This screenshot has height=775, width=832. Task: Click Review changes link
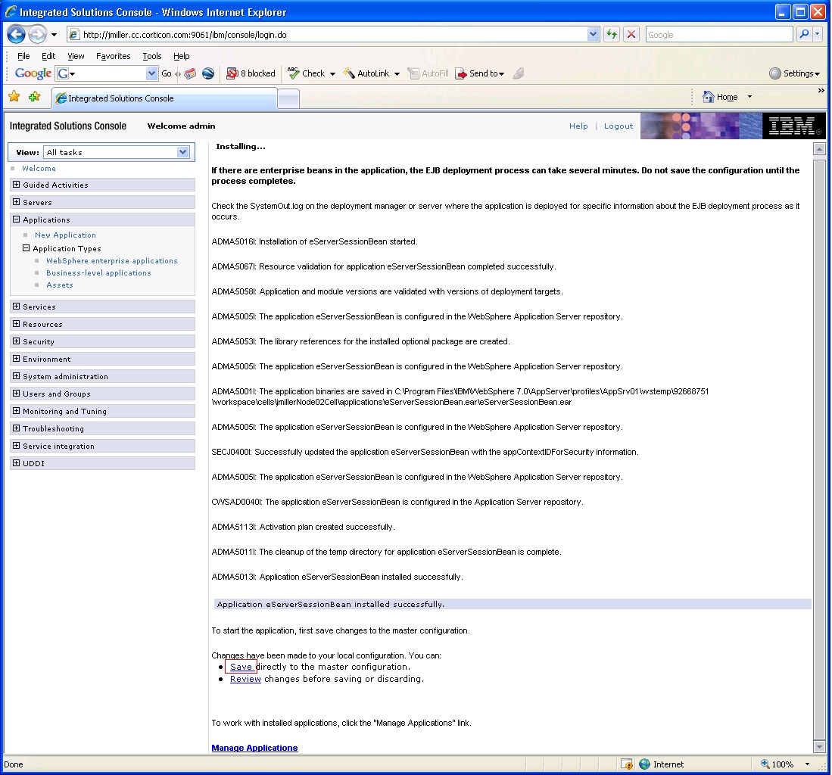[x=245, y=679]
